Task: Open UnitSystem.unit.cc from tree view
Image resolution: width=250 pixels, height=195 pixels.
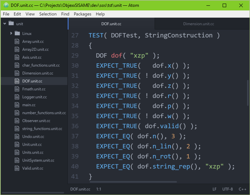Action: click(38, 160)
